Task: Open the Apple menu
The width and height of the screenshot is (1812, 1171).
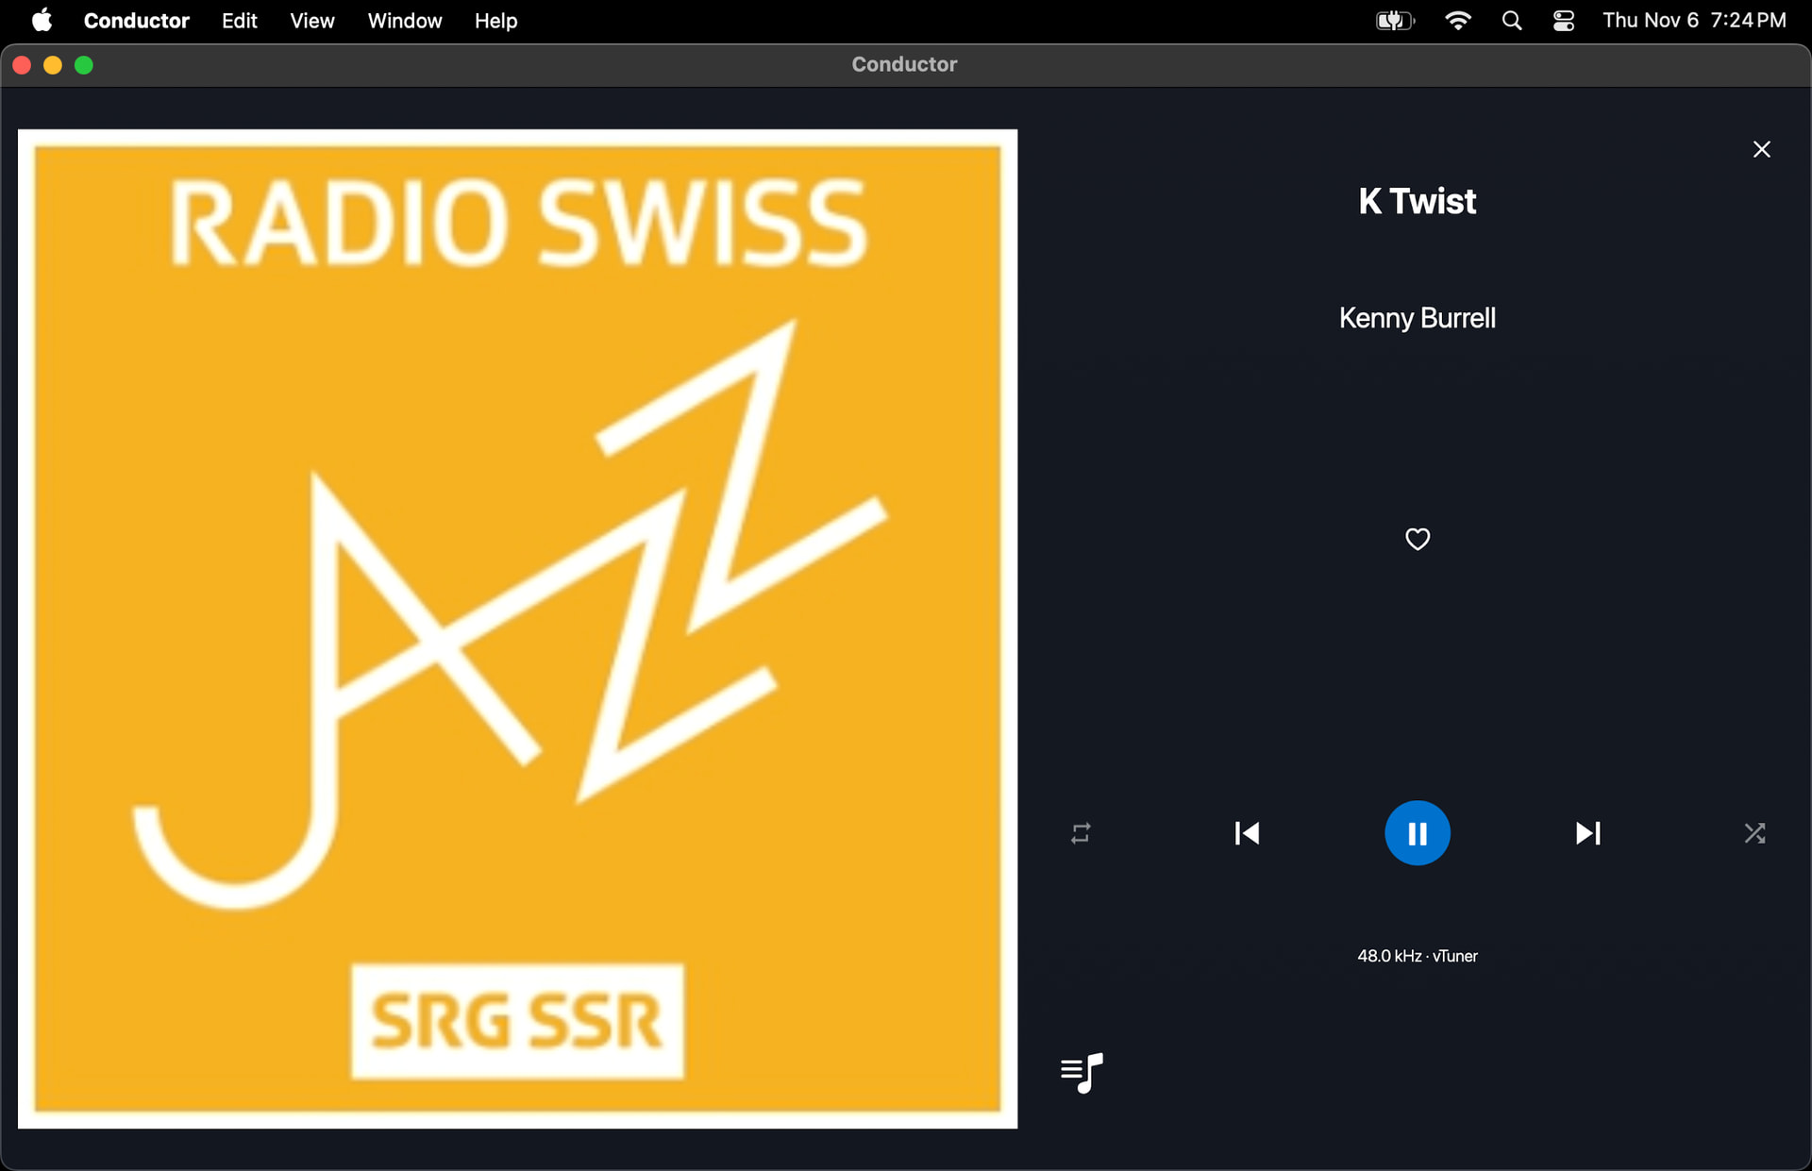Action: click(x=42, y=21)
